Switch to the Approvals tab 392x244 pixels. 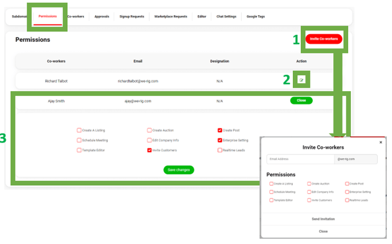(103, 17)
